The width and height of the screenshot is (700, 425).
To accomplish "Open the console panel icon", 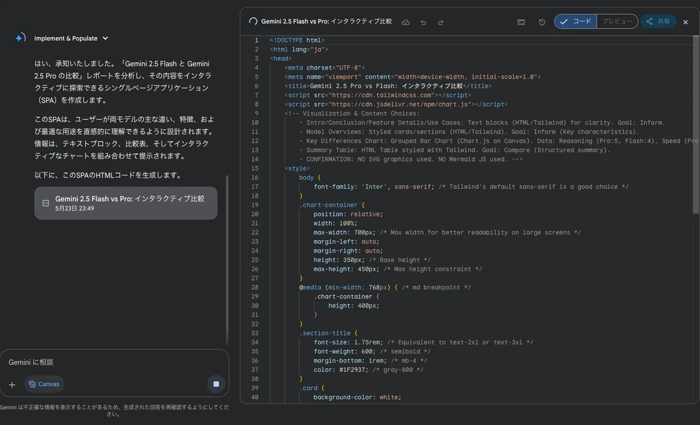I will [x=521, y=22].
